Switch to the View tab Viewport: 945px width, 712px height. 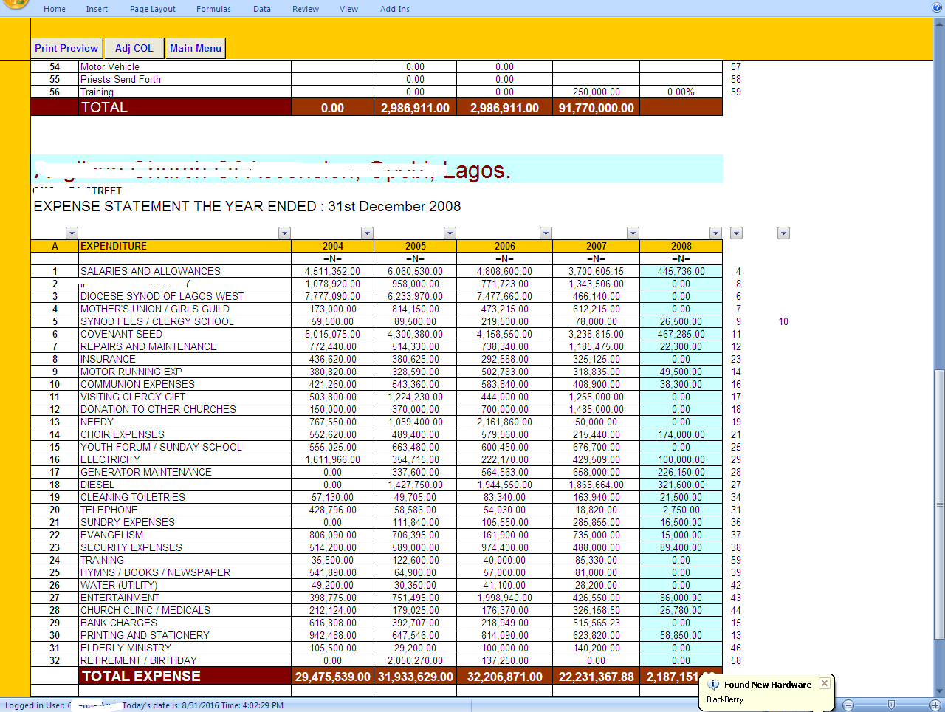[x=349, y=9]
